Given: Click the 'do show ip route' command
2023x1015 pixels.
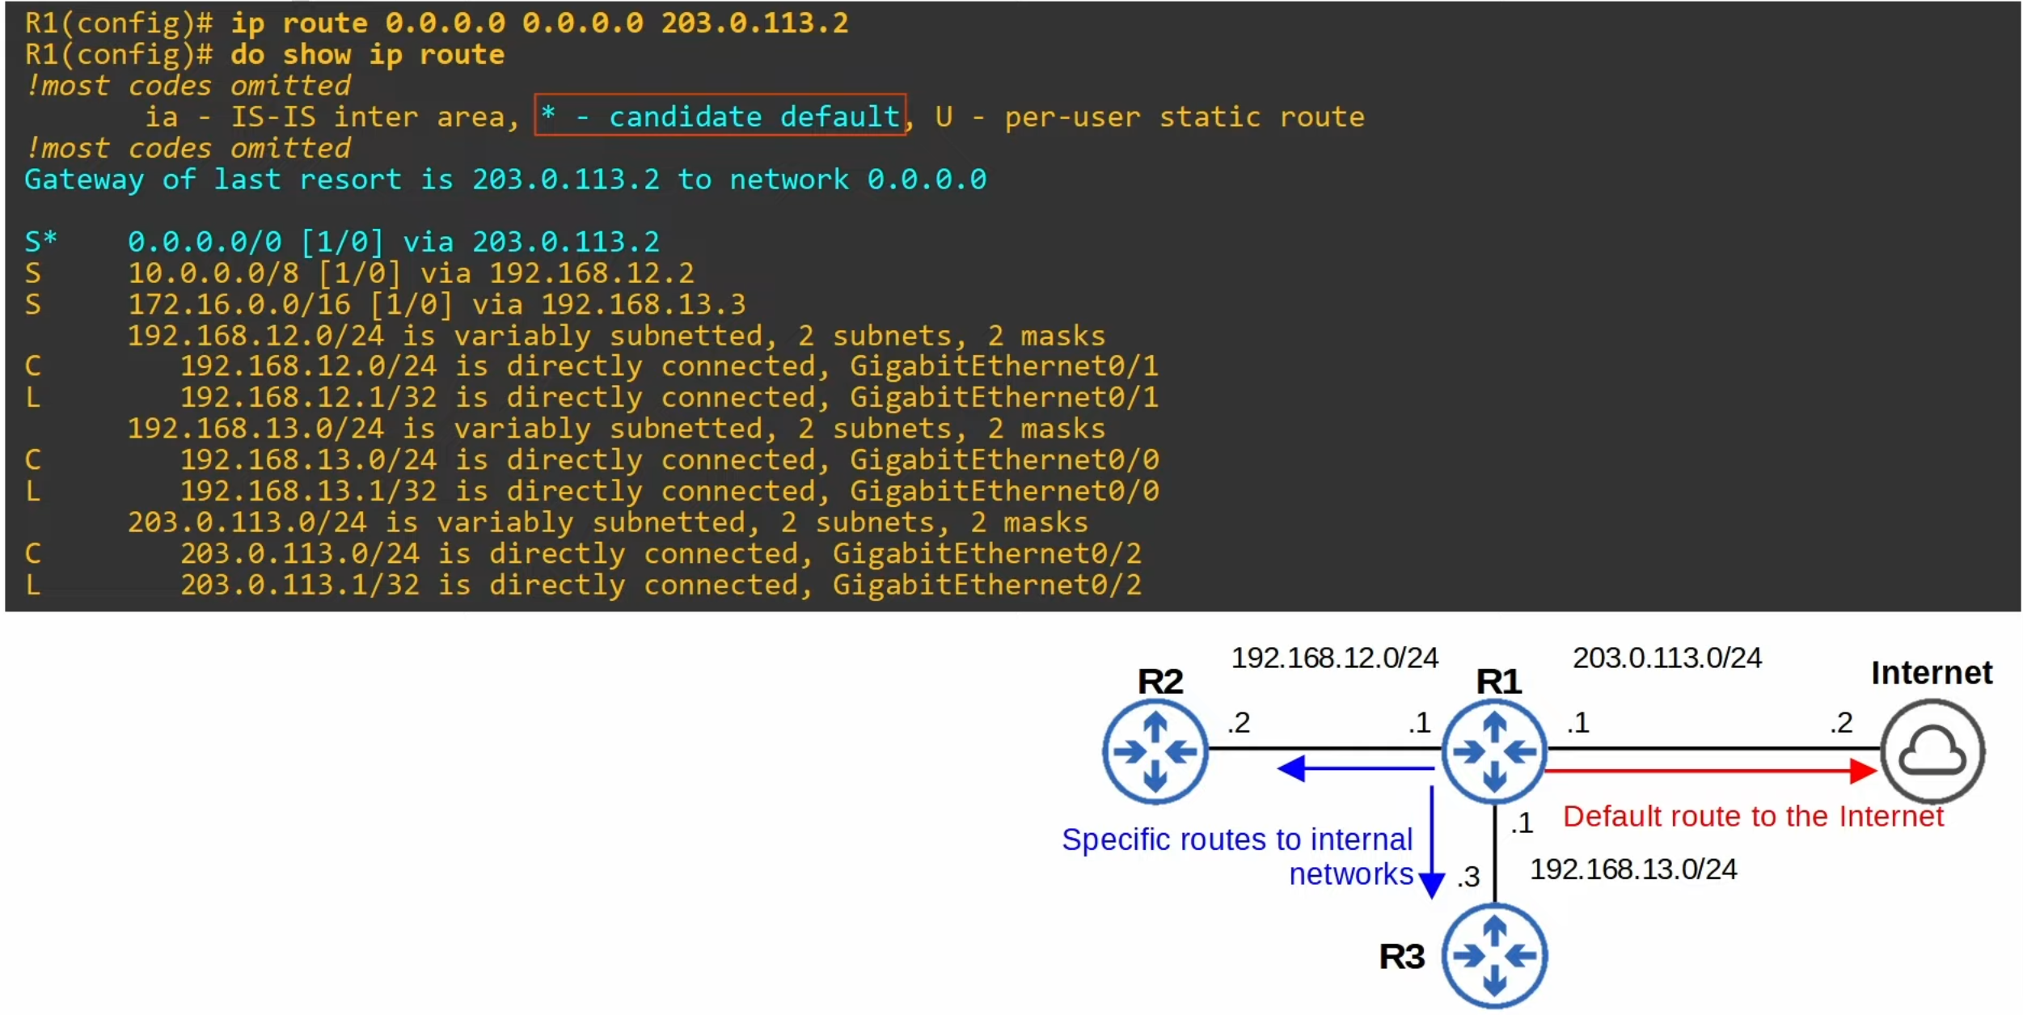Looking at the screenshot, I should click(368, 55).
